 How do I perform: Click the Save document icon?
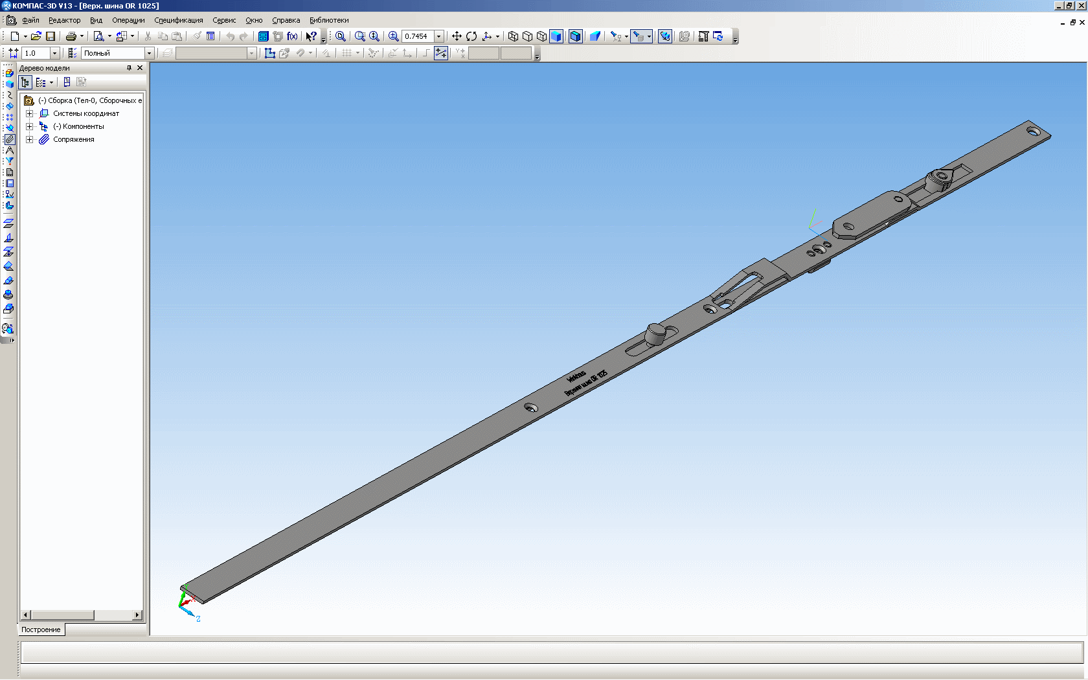(51, 36)
